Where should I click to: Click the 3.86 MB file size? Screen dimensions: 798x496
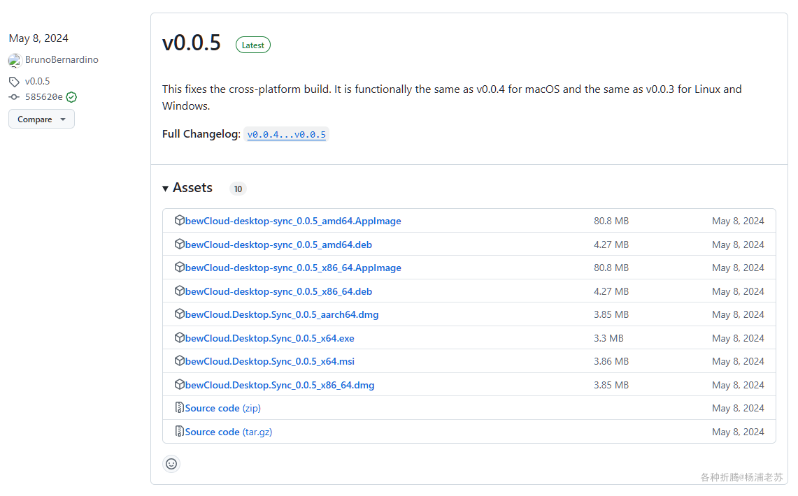(611, 360)
